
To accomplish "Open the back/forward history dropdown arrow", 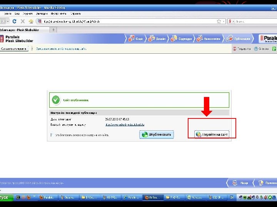I will (x=8, y=21).
